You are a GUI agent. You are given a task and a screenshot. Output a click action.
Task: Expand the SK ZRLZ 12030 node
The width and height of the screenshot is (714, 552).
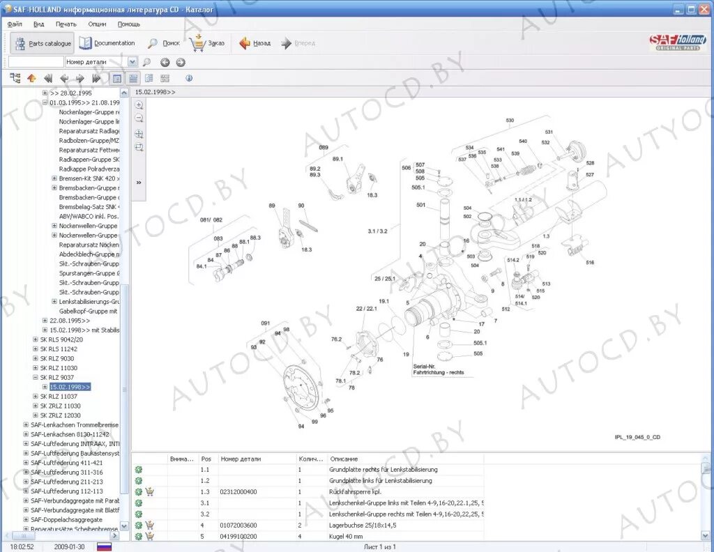click(x=35, y=415)
